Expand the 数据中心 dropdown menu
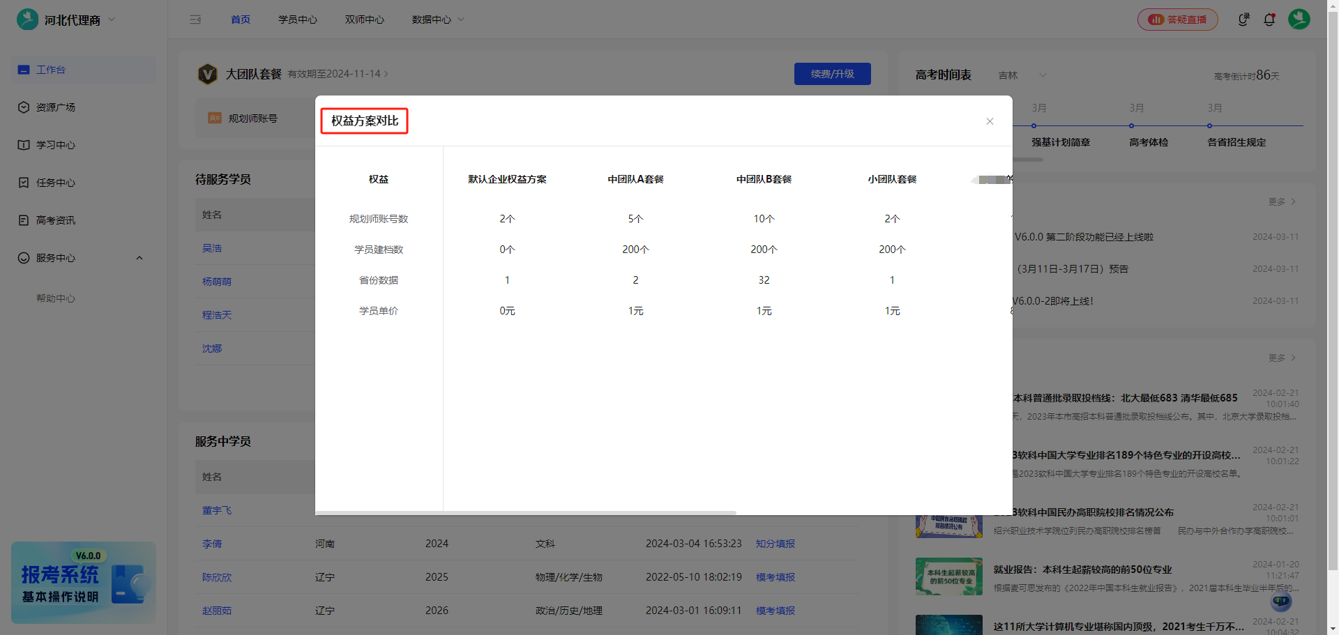Screen dimensions: 1339x635 (437, 20)
